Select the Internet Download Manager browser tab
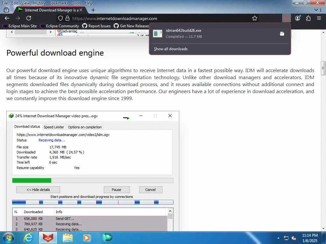 (50, 10)
